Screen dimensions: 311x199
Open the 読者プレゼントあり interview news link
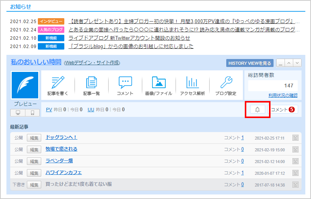(184, 21)
